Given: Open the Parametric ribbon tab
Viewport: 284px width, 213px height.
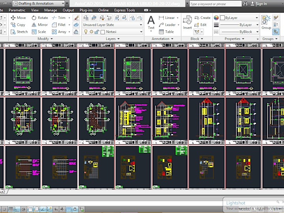Looking at the screenshot, I should pyautogui.click(x=17, y=10).
